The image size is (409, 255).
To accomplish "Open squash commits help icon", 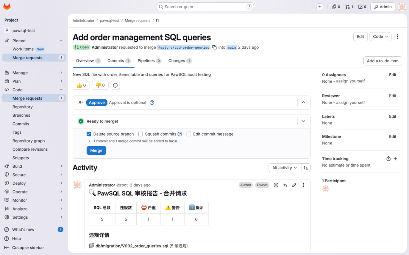I will [180, 134].
